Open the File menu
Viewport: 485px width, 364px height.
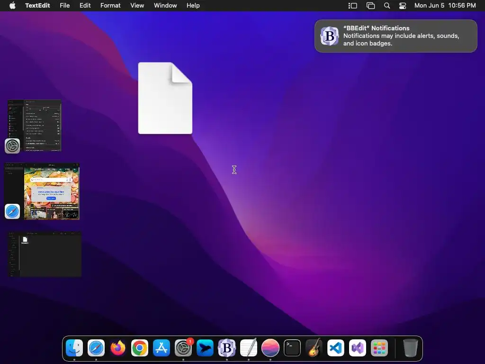pyautogui.click(x=64, y=6)
